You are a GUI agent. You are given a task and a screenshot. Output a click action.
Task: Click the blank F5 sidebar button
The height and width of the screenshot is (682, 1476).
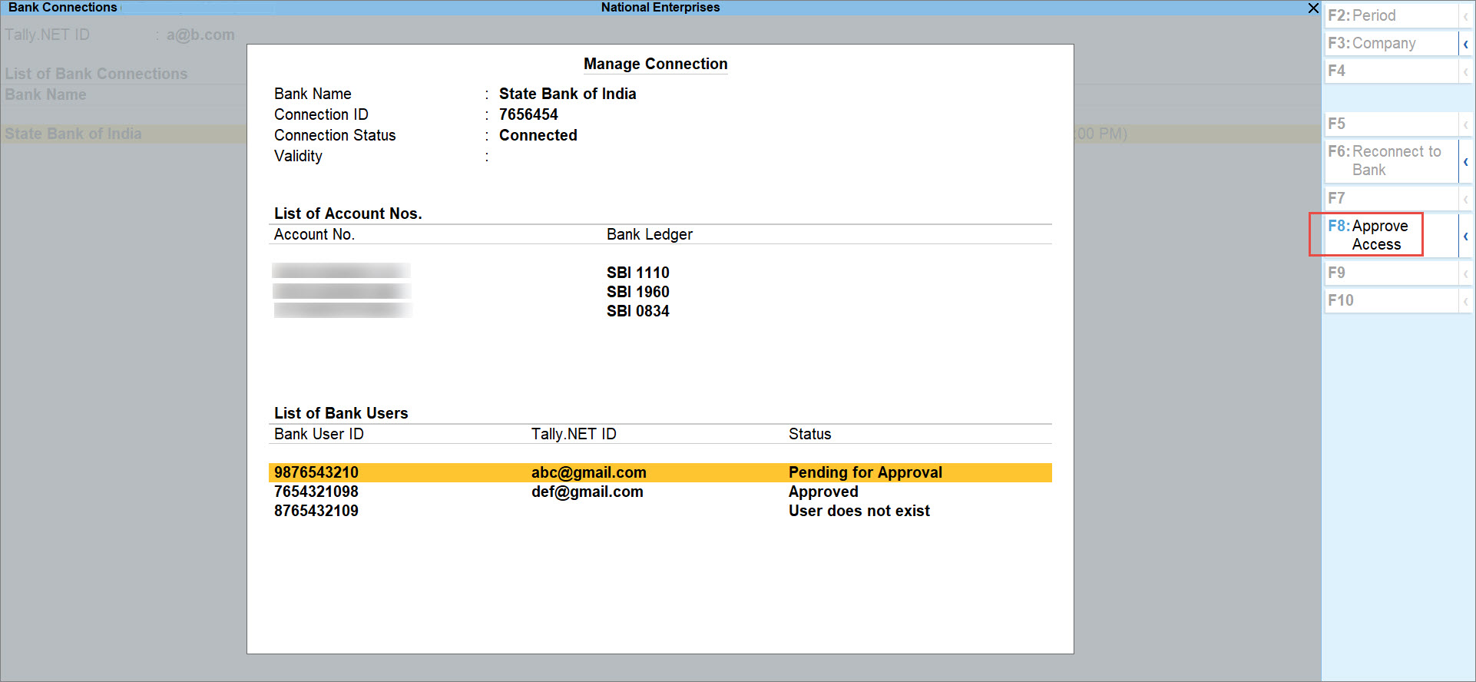[x=1390, y=124]
